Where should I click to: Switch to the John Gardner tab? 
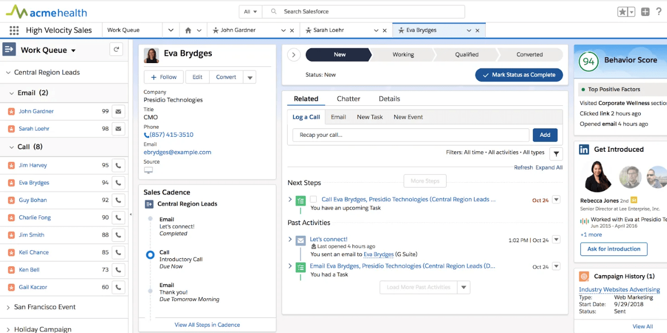[238, 30]
